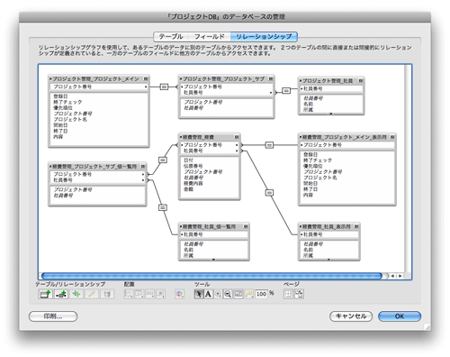Select 伝票番号 field in 経費管理_経費 table
Viewport: 450px width, 357px height.
pyautogui.click(x=193, y=166)
